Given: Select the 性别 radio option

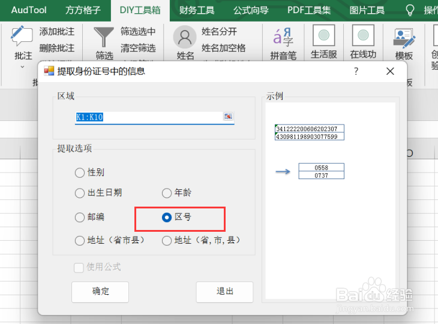Looking at the screenshot, I should (x=80, y=172).
